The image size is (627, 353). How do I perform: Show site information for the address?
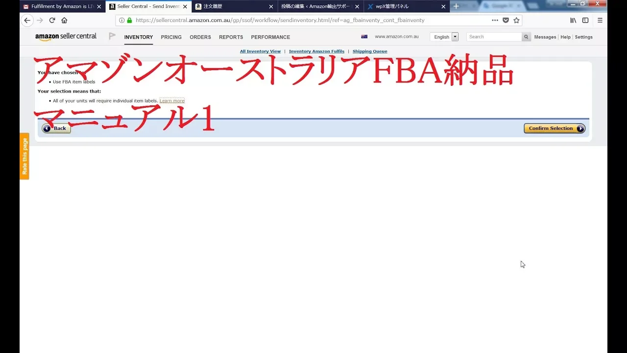[122, 20]
